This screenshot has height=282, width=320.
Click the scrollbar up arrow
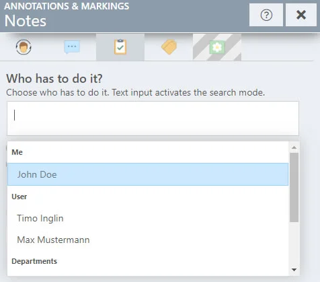coord(294,147)
